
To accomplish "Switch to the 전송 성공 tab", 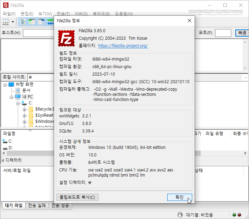I will [x=60, y=206].
